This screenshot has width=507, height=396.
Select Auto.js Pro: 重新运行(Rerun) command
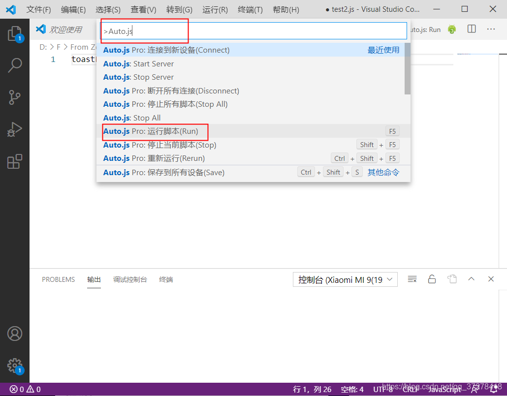coord(251,158)
